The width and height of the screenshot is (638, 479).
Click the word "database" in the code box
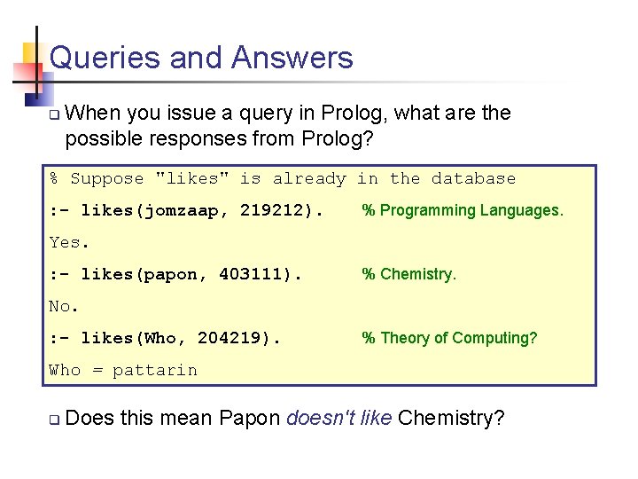click(473, 178)
